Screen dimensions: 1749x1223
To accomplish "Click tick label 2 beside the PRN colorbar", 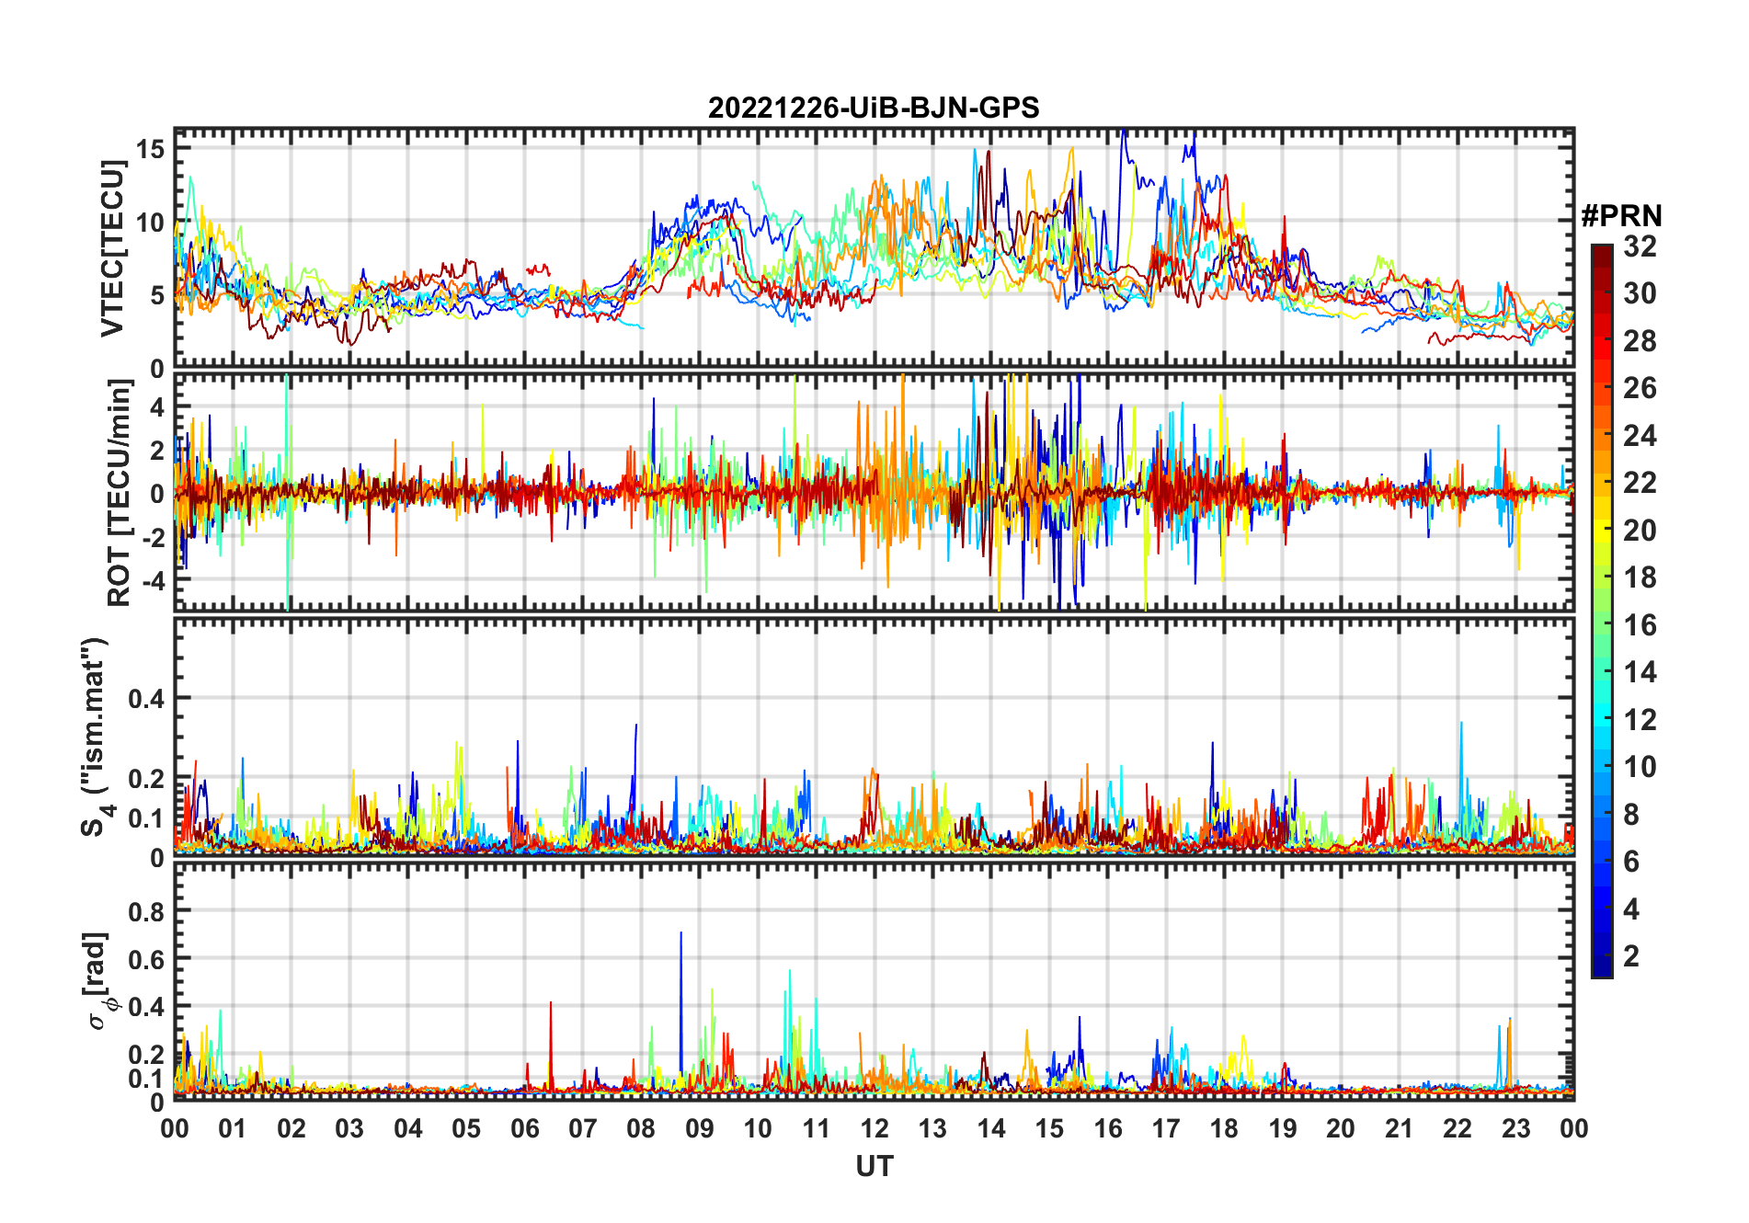I will [1631, 955].
